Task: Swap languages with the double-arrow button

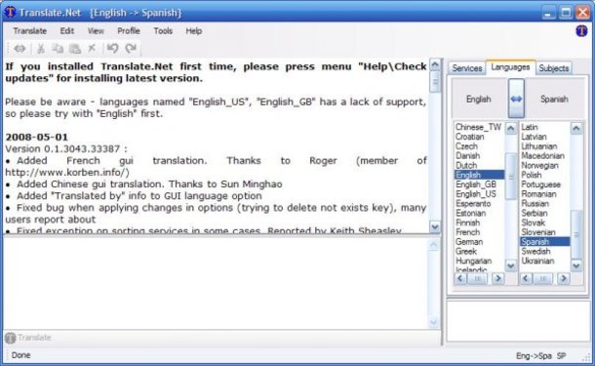Action: click(x=516, y=99)
